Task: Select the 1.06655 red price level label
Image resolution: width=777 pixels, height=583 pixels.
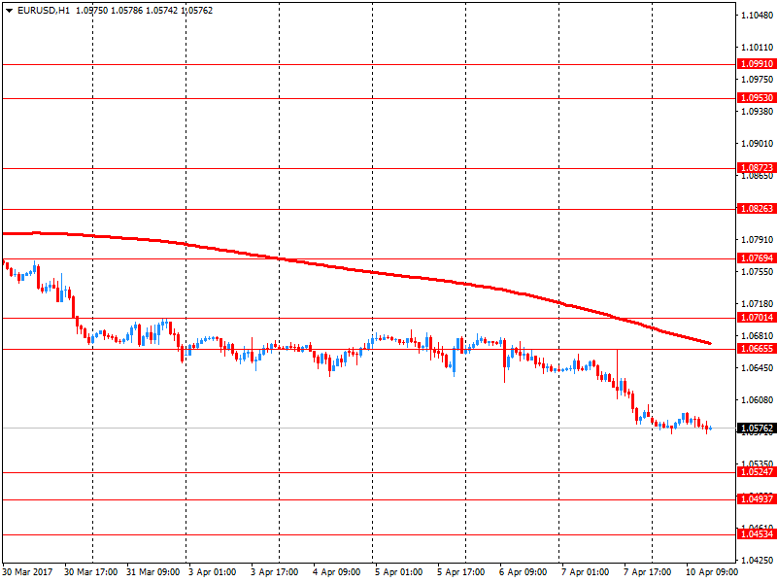Action: click(x=757, y=349)
